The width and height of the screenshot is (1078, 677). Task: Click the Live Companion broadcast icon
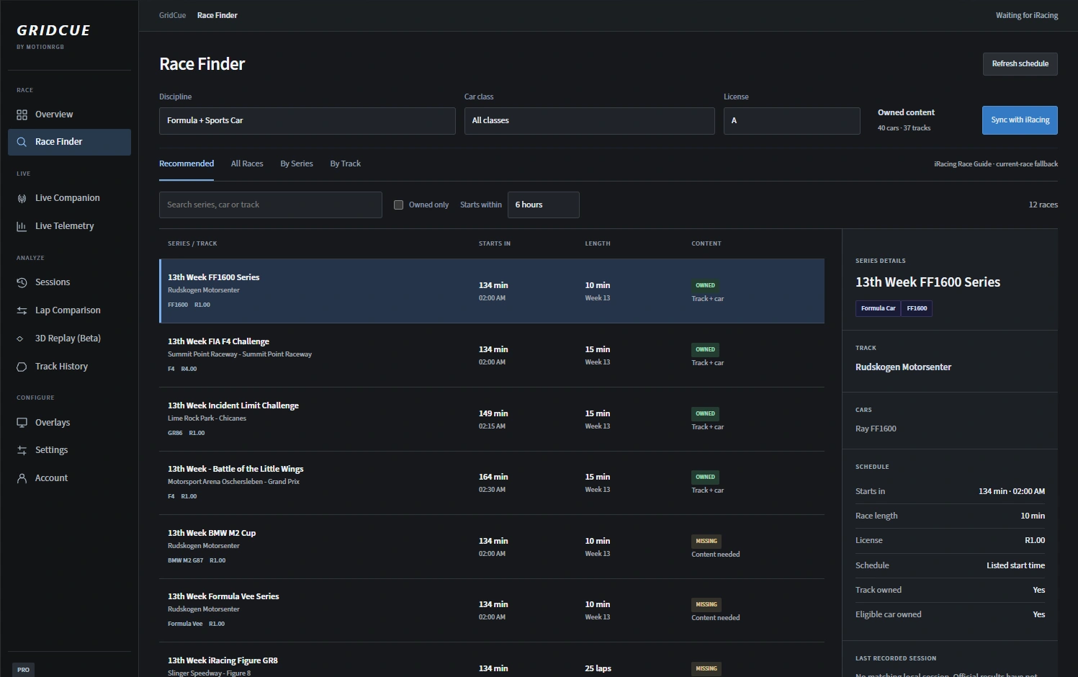click(x=22, y=198)
